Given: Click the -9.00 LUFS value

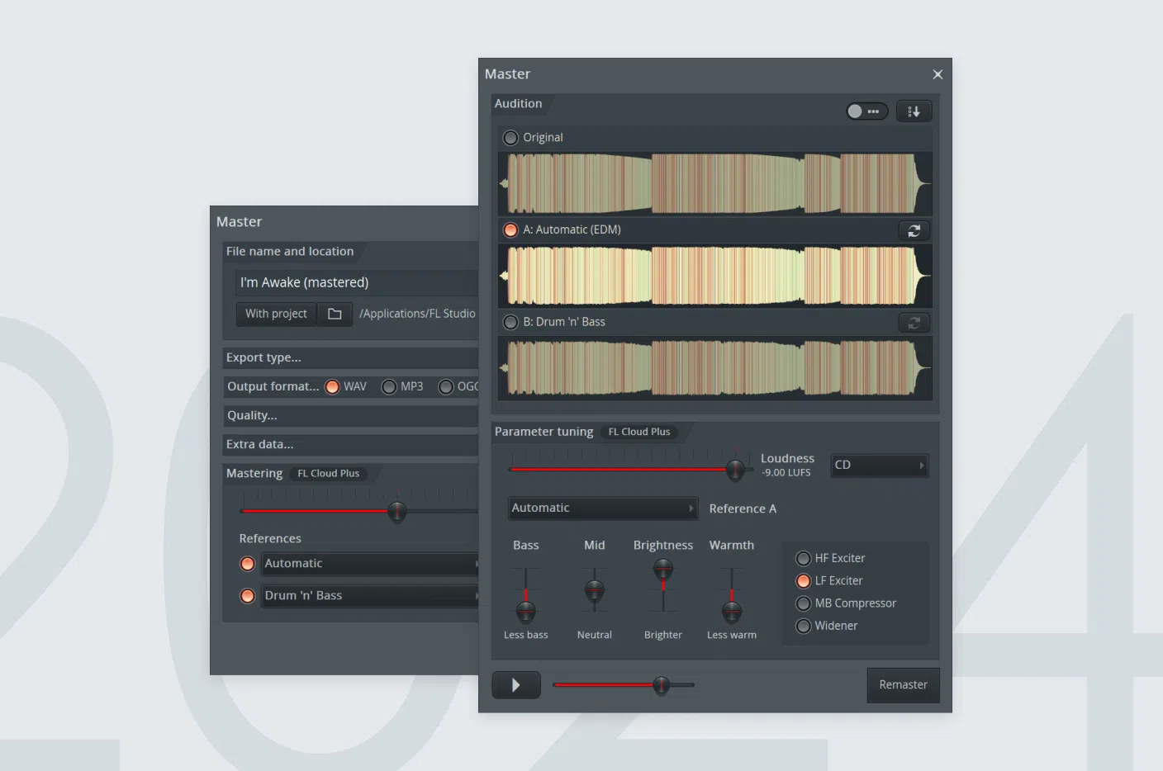Looking at the screenshot, I should point(786,473).
